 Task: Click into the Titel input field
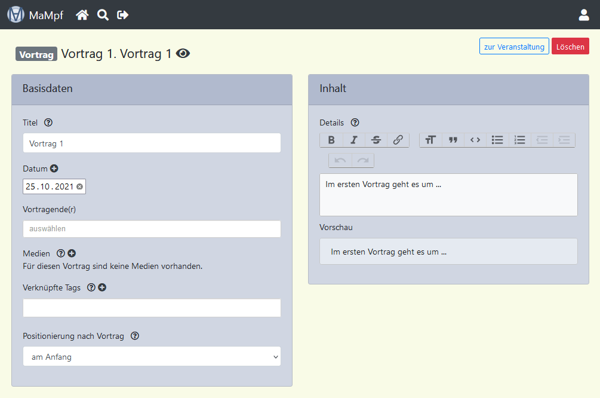(152, 143)
